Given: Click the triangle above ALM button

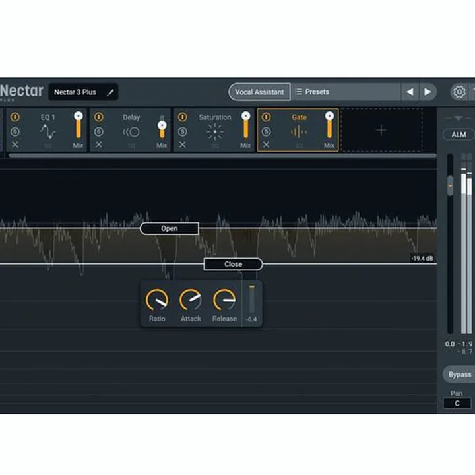Looking at the screenshot, I should [x=458, y=118].
